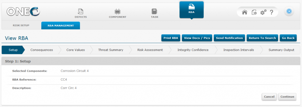The width and height of the screenshot is (302, 107).
Task: Open help question mark icon
Action: [x=271, y=12]
